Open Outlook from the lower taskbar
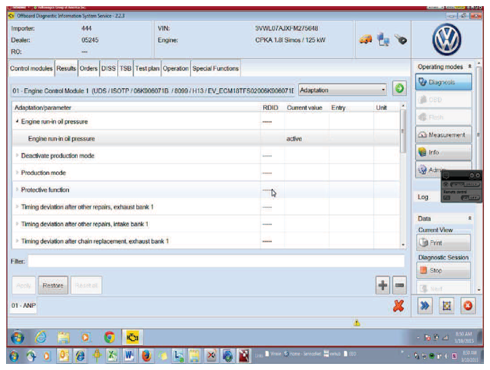490x370 pixels. pyautogui.click(x=63, y=356)
